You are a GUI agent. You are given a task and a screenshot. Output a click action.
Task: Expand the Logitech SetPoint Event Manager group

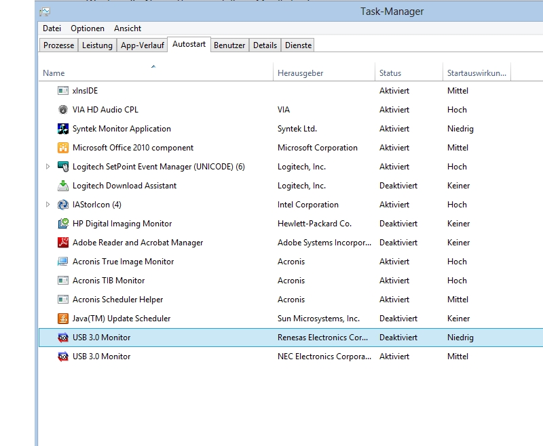[x=48, y=167]
